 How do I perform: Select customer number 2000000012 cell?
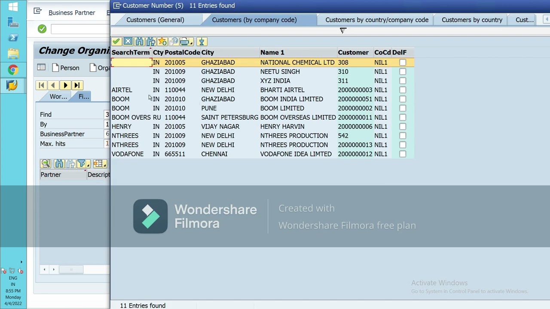coord(355,154)
